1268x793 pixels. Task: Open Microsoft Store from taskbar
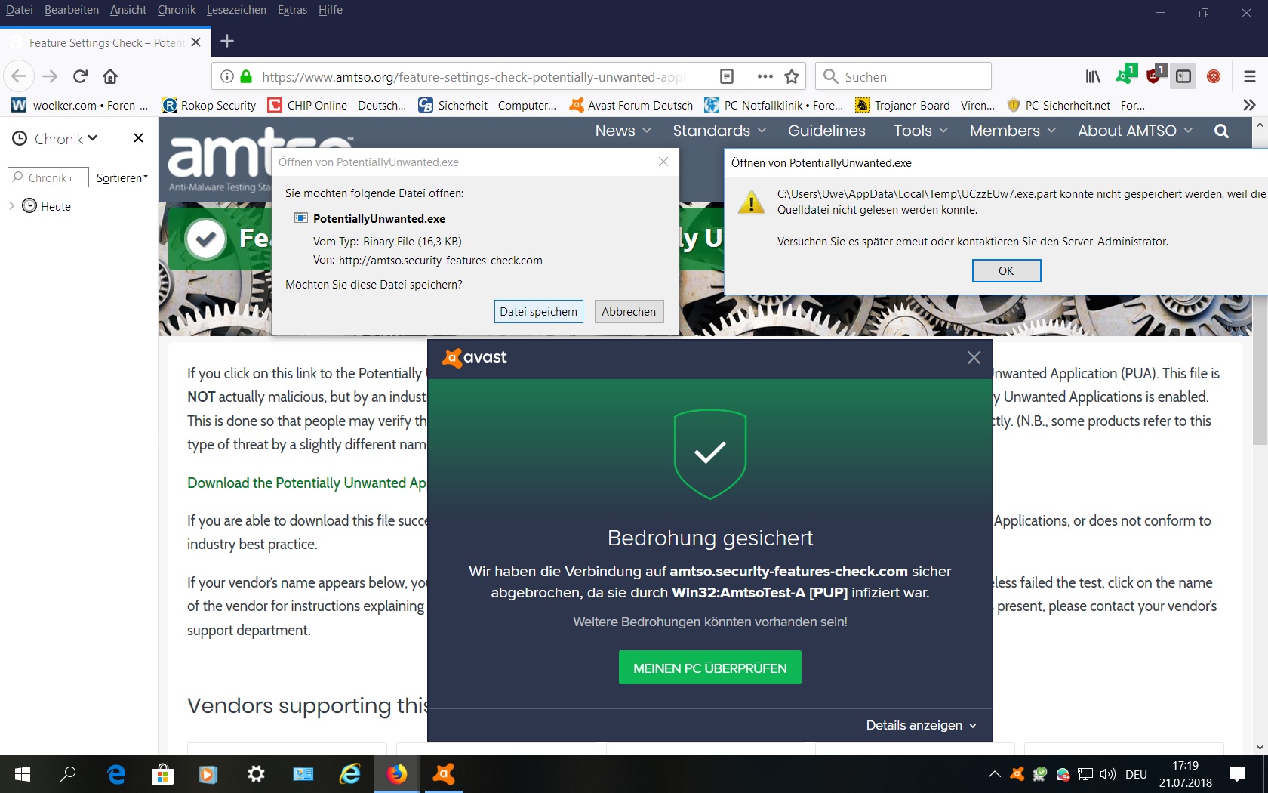coord(162,774)
